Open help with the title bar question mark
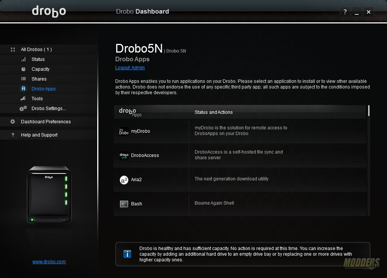The height and width of the screenshot is (278, 387). [x=345, y=12]
